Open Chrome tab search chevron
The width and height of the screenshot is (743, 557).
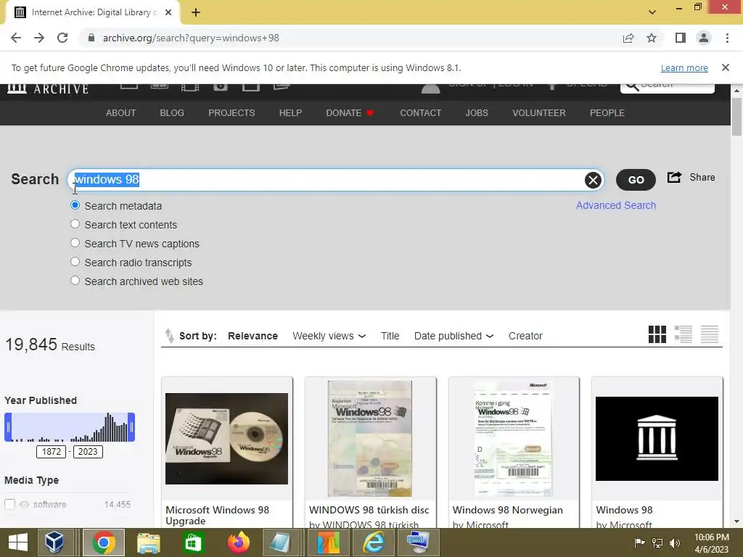[652, 12]
